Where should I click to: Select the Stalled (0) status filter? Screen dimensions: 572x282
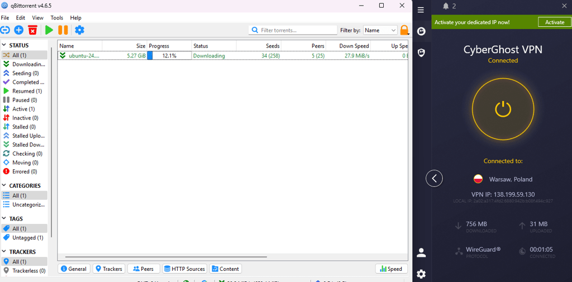24,127
